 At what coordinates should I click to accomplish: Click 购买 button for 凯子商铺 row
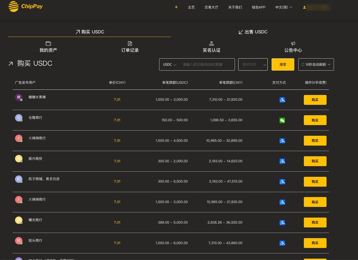[x=315, y=182]
